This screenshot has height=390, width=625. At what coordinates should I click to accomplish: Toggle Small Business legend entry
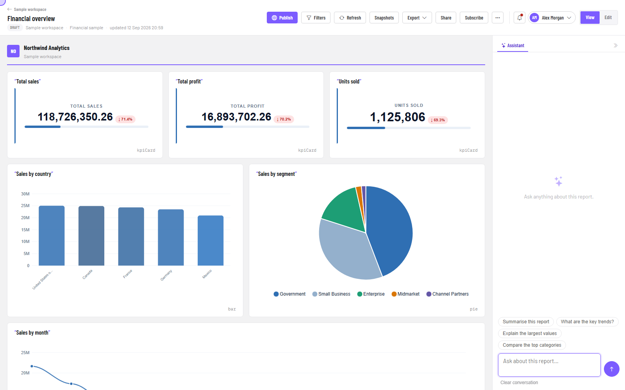[x=331, y=294]
